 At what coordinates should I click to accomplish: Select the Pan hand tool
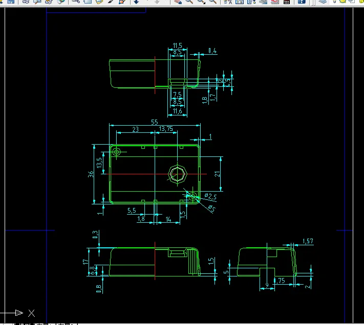[178, 2]
